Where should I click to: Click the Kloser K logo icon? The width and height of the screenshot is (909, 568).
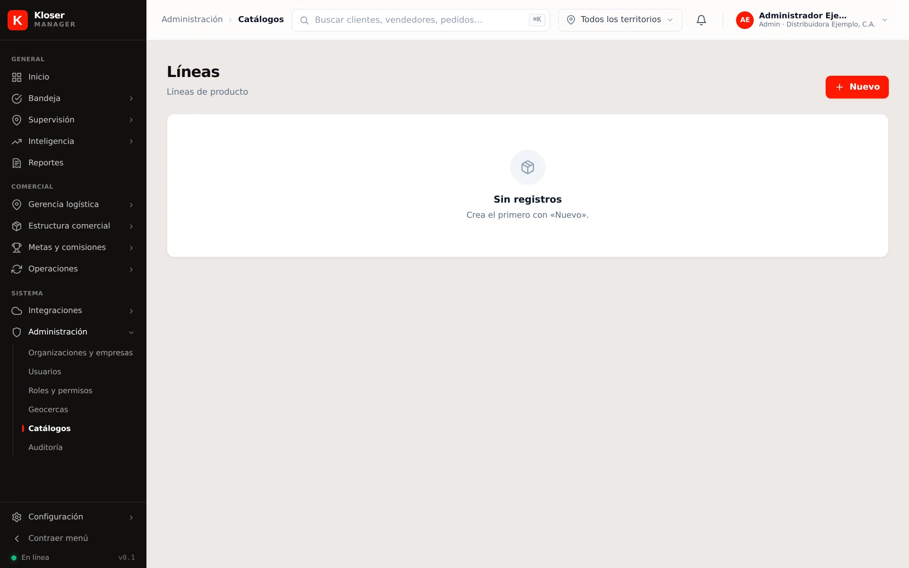pos(17,20)
